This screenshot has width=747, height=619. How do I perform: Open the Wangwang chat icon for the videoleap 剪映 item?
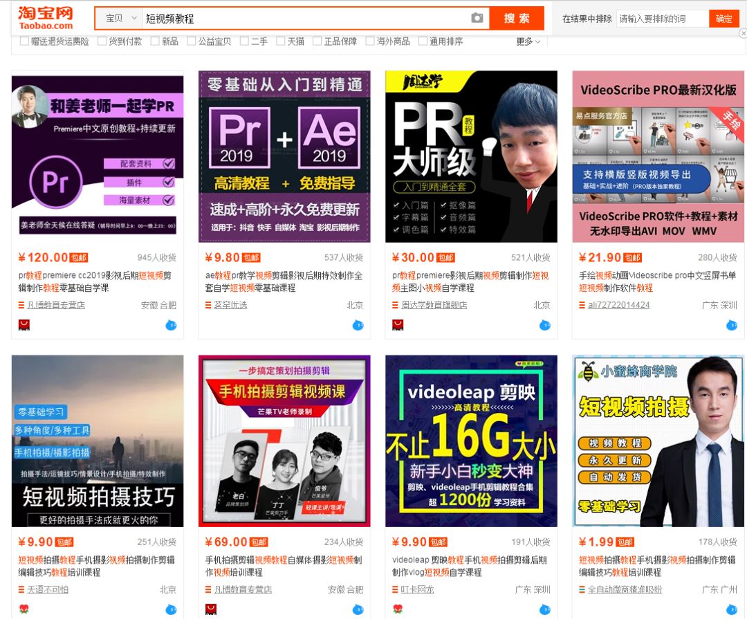point(544,609)
